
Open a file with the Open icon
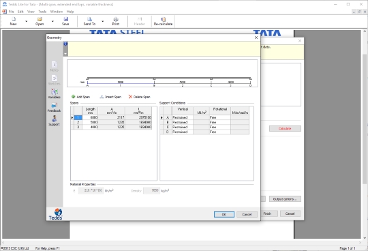click(x=40, y=19)
